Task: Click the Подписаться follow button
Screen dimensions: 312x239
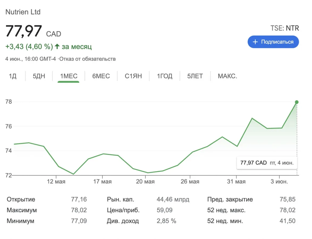Action: coord(273,42)
